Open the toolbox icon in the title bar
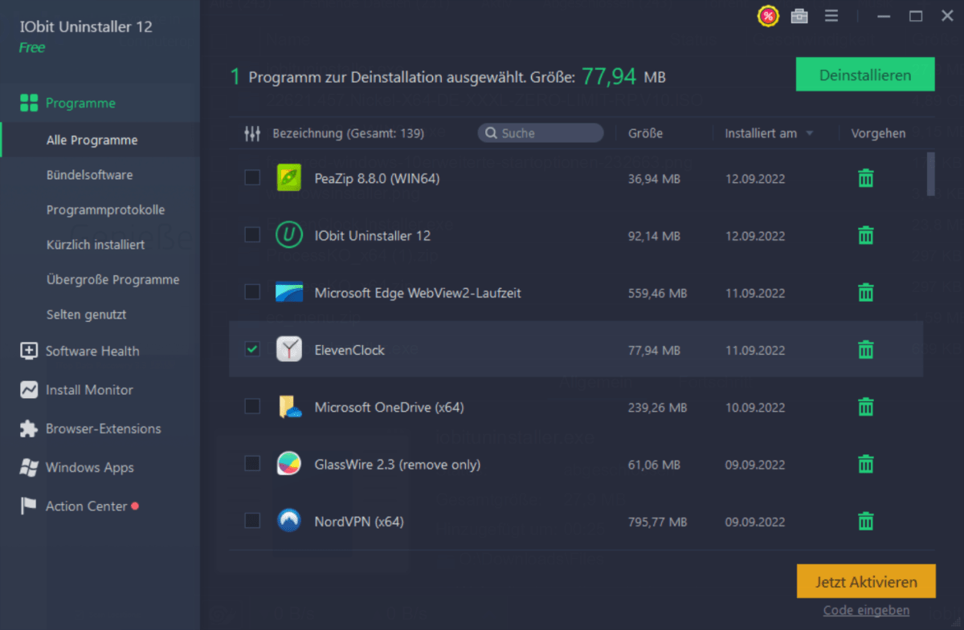The height and width of the screenshot is (630, 964). 799,15
